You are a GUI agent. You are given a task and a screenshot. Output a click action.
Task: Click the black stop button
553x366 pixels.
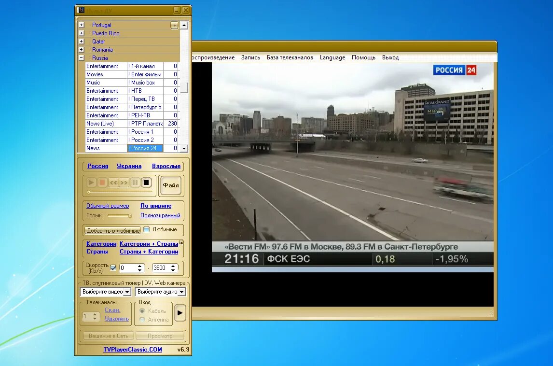146,183
